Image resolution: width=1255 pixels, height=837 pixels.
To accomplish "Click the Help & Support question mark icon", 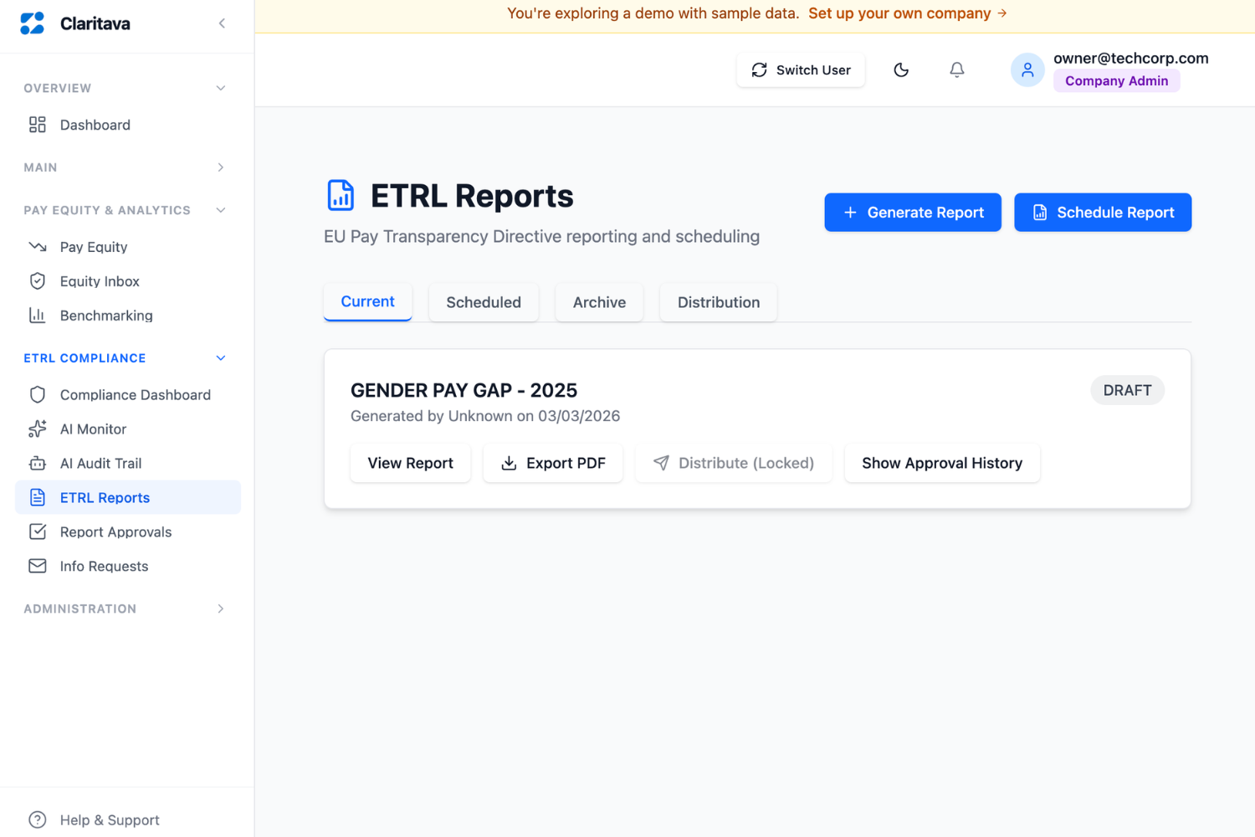I will tap(38, 819).
